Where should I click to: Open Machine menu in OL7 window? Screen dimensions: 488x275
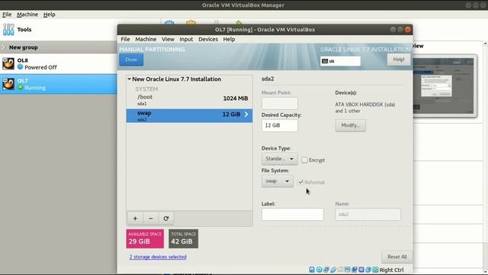point(146,39)
